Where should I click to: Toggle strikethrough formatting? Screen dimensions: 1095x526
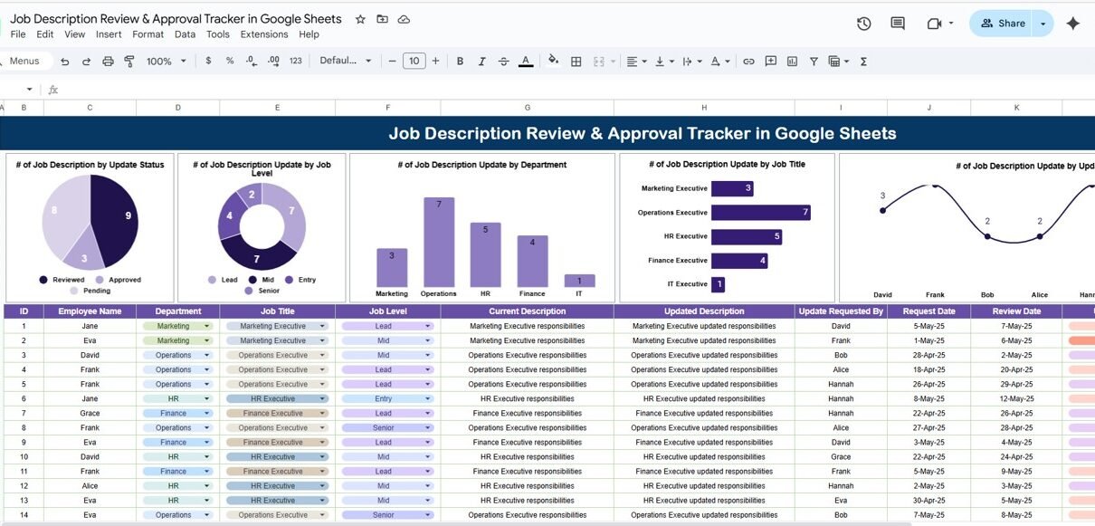tap(504, 62)
